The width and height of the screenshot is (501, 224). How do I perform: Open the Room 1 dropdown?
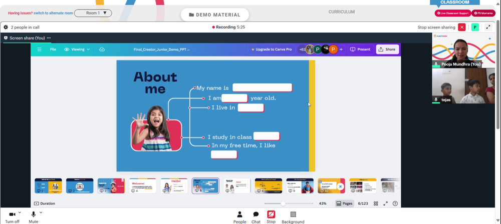tap(93, 13)
